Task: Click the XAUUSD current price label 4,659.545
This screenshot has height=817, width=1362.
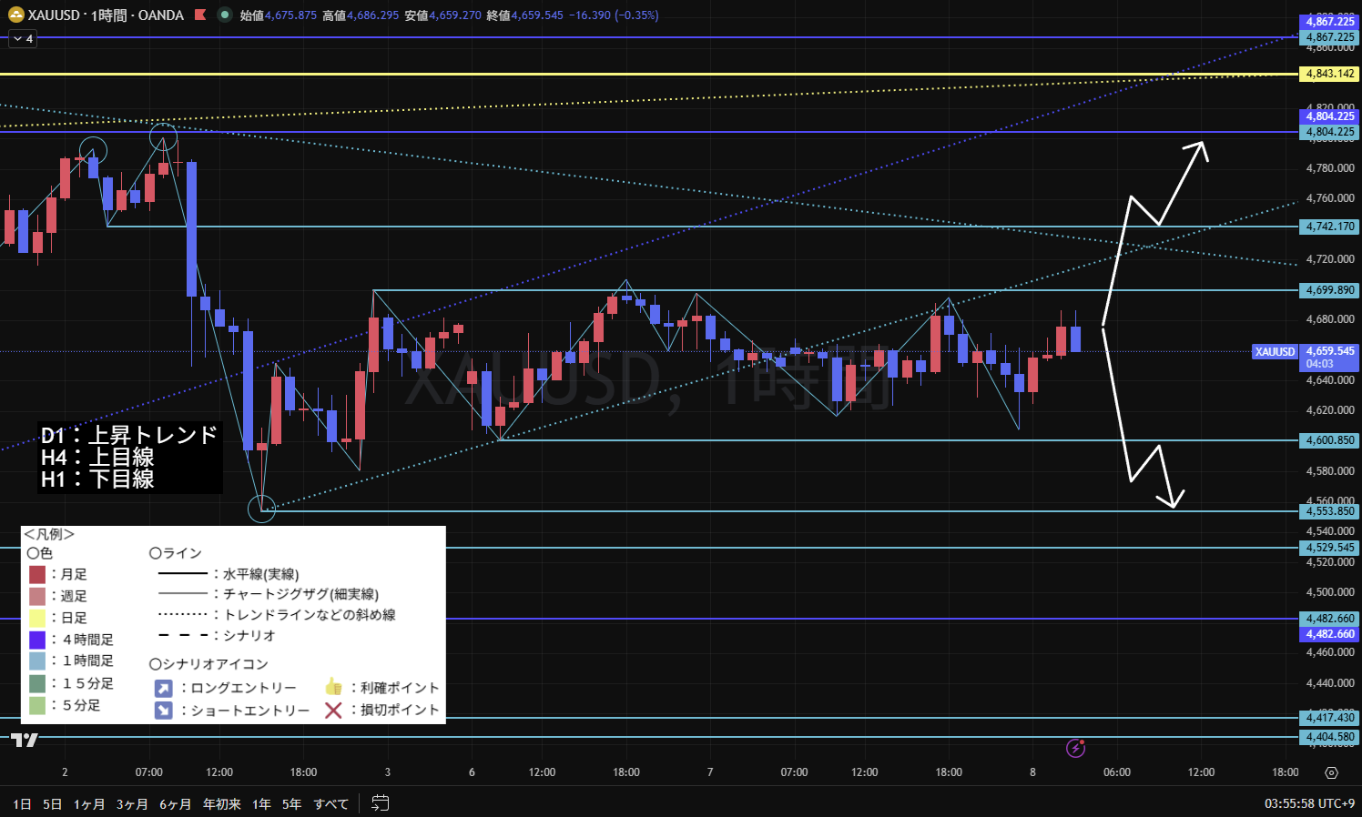Action: (1329, 351)
